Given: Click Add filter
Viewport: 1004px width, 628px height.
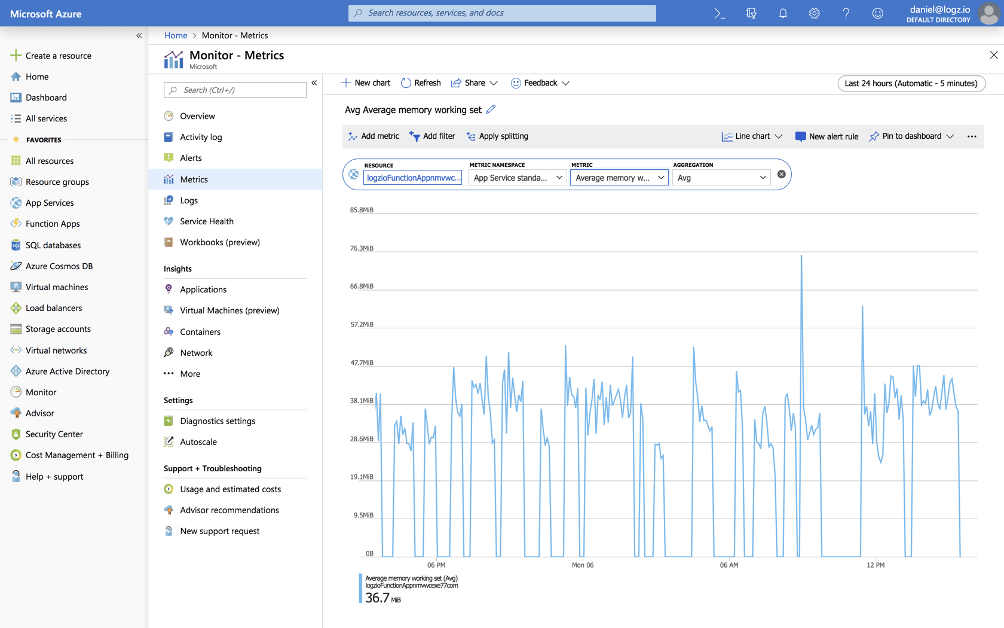Looking at the screenshot, I should (432, 136).
